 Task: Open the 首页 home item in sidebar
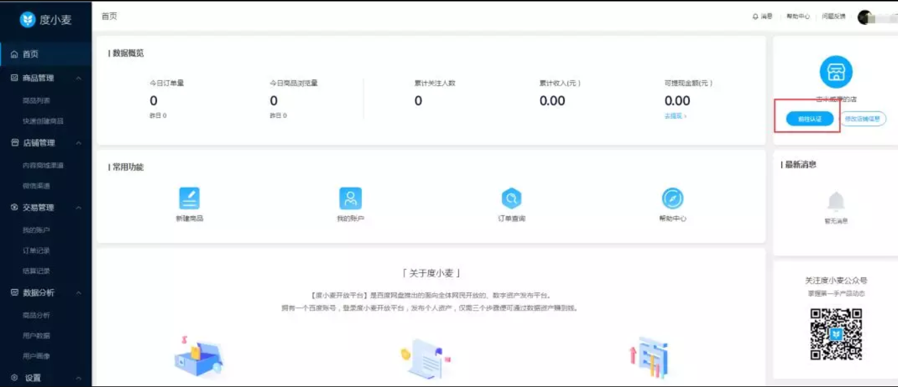[46, 54]
